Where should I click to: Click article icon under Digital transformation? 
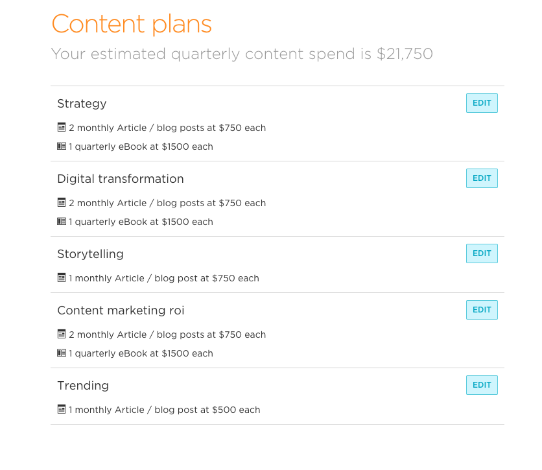(x=62, y=203)
